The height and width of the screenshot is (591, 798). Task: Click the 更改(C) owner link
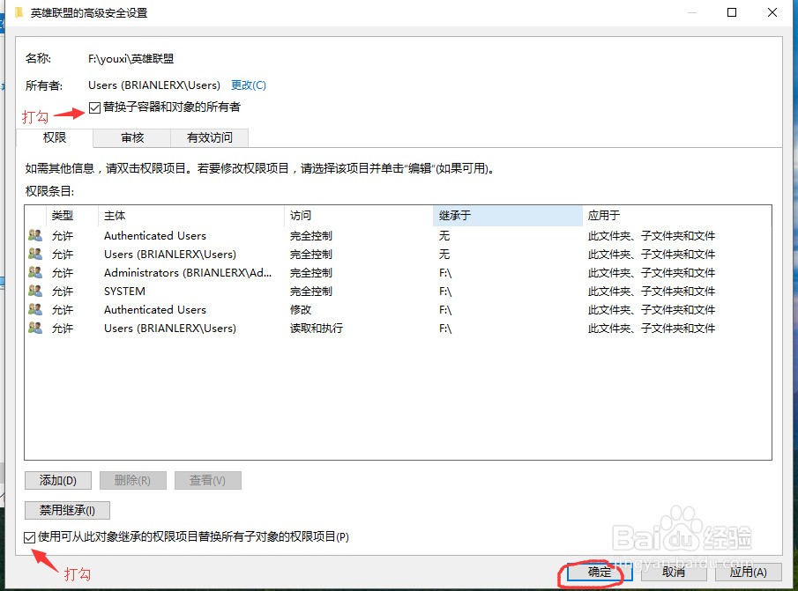(x=248, y=85)
